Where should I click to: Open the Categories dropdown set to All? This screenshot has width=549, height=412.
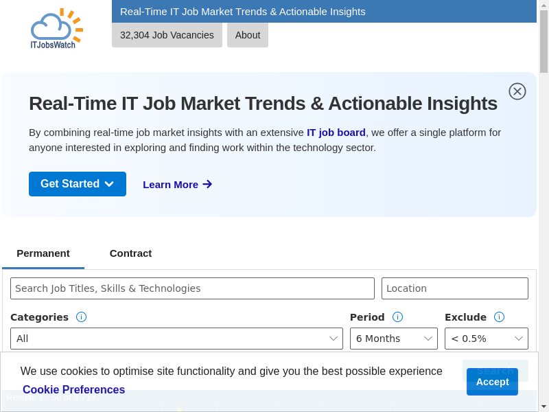point(176,339)
